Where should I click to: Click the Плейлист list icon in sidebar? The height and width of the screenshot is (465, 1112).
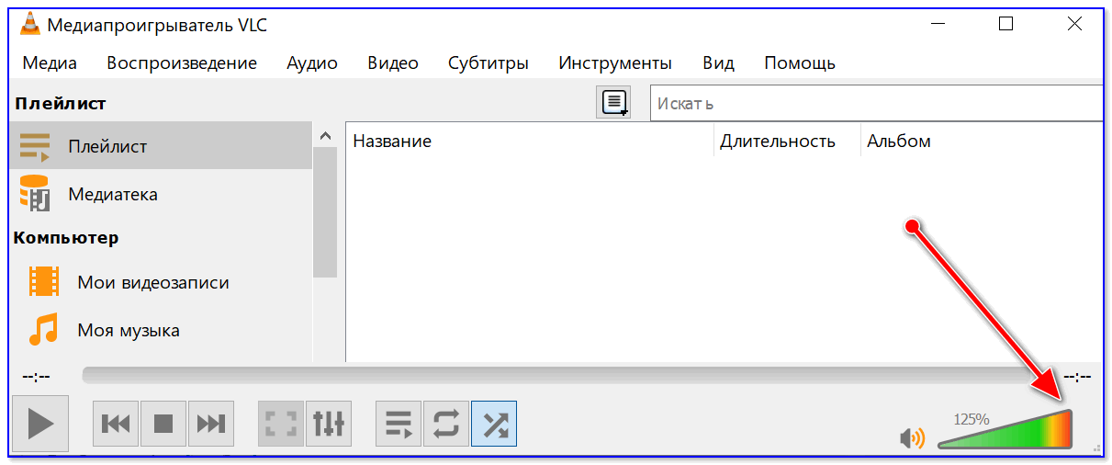pos(35,147)
